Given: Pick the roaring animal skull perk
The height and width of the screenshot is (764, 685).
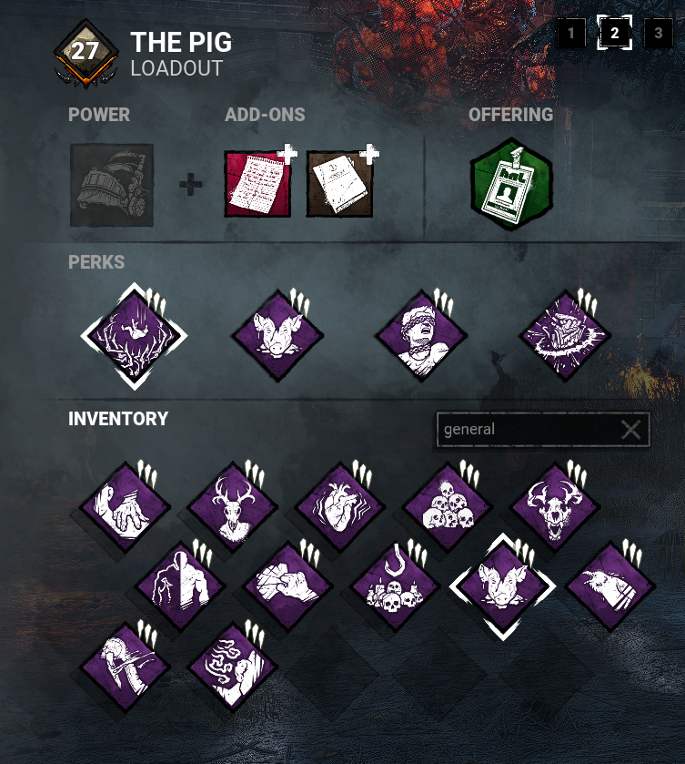Looking at the screenshot, I should coord(555,508).
